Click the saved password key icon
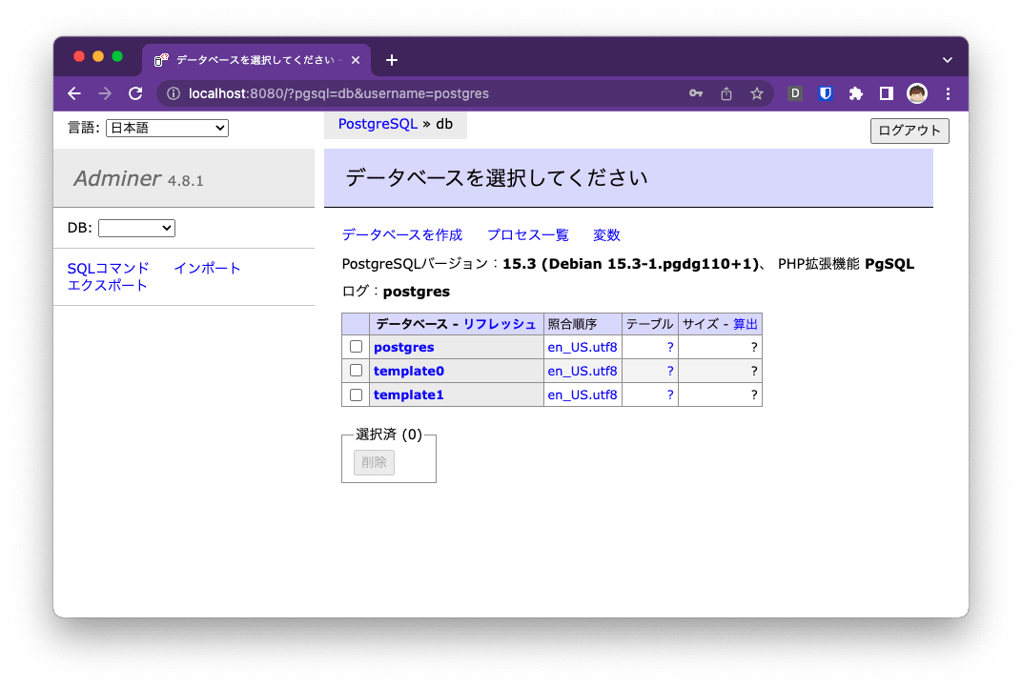This screenshot has height=688, width=1022. pos(695,93)
